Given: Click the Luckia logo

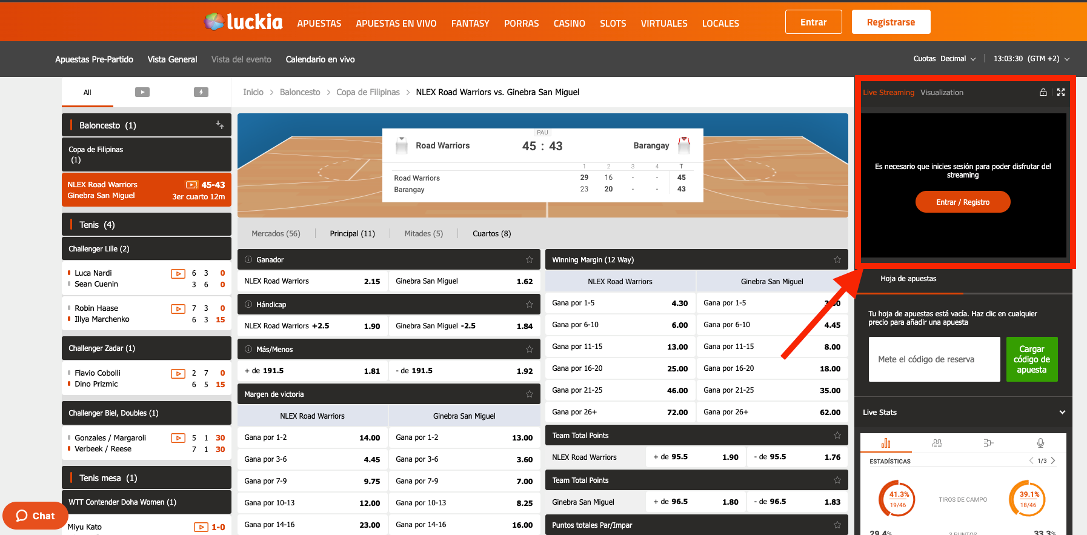Looking at the screenshot, I should click(243, 22).
